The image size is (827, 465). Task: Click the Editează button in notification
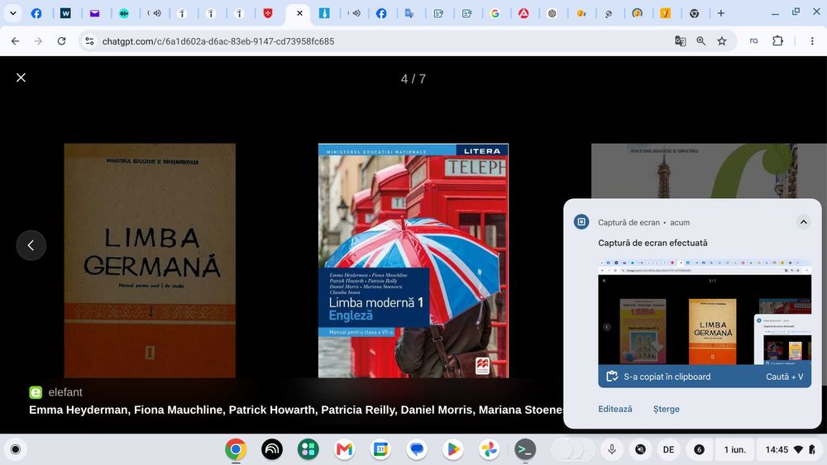(x=615, y=409)
